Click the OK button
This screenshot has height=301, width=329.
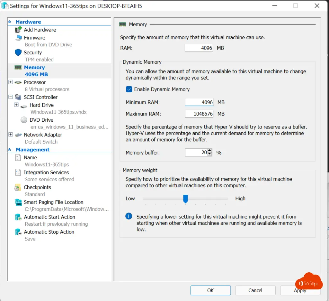(x=210, y=290)
